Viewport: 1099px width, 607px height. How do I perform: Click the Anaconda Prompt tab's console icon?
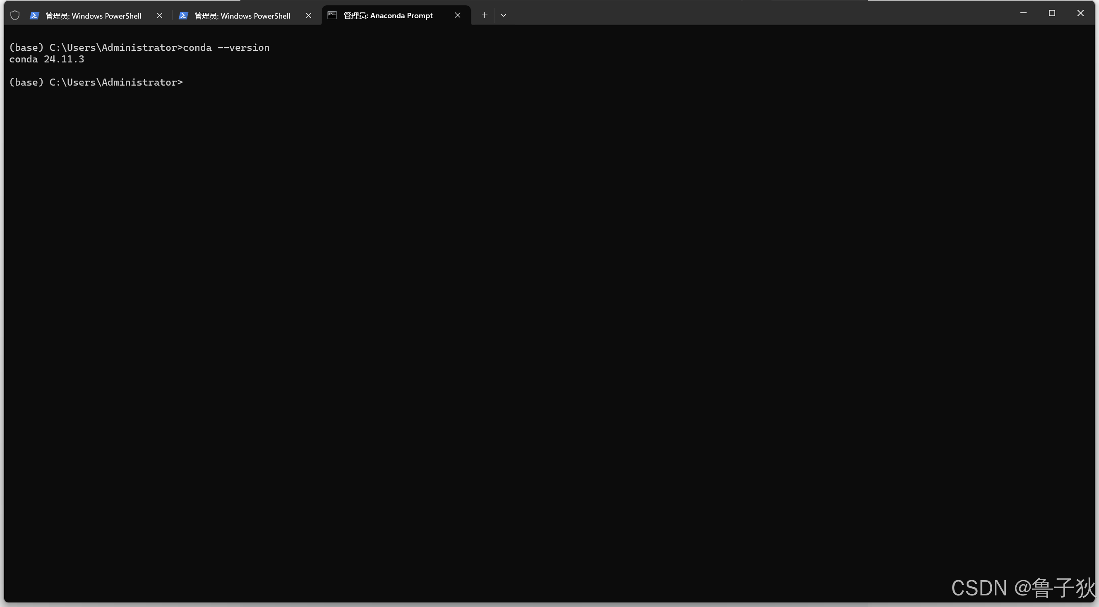click(332, 15)
